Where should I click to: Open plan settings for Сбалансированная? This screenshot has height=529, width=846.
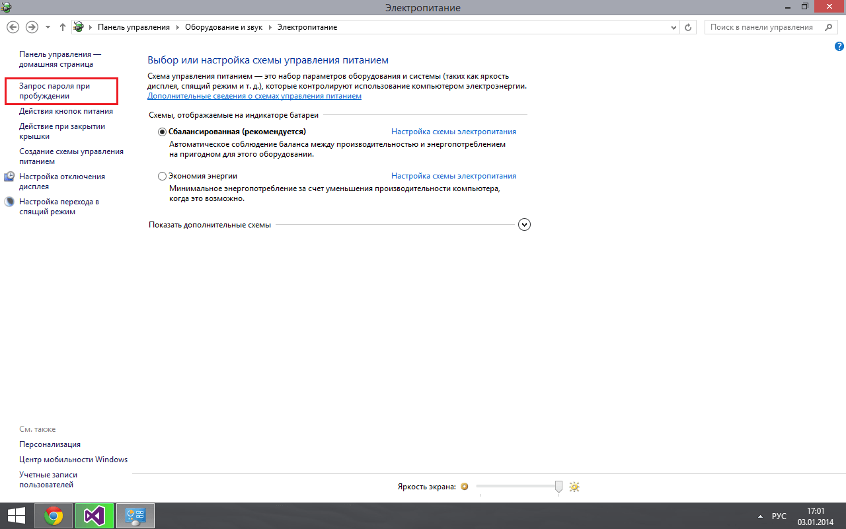[453, 132]
